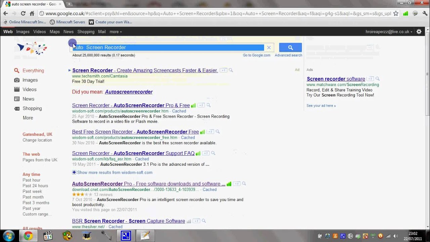This screenshot has height=242, width=430.
Task: Open Mail in top bar
Action: point(102,32)
